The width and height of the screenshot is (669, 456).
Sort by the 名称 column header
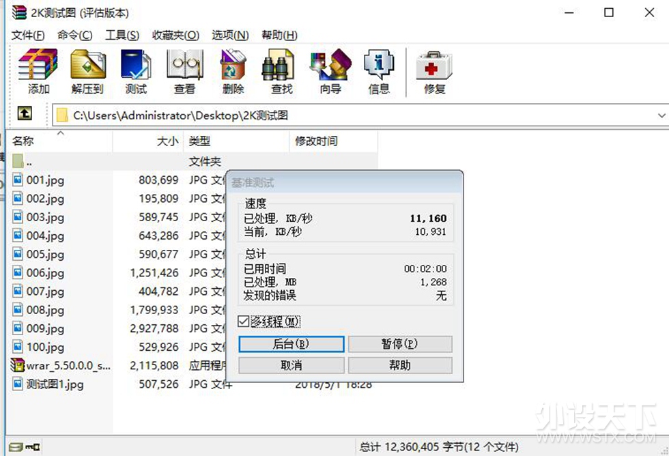[x=60, y=141]
